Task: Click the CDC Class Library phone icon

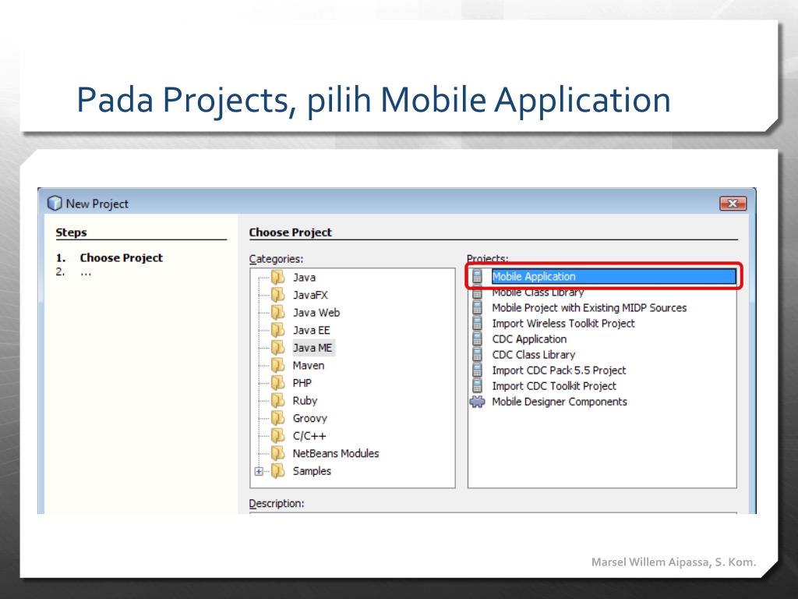Action: tap(478, 355)
